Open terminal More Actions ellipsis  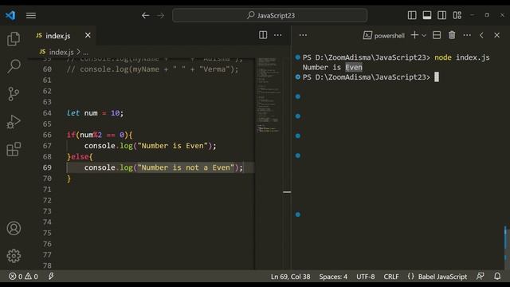(467, 35)
